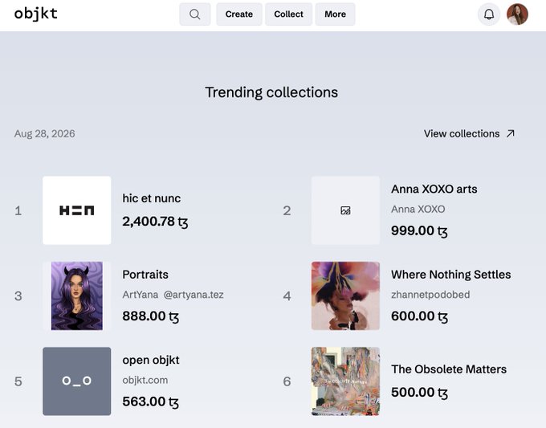The height and width of the screenshot is (428, 546).
Task: Visit creator Anna XOXO
Action: (418, 209)
